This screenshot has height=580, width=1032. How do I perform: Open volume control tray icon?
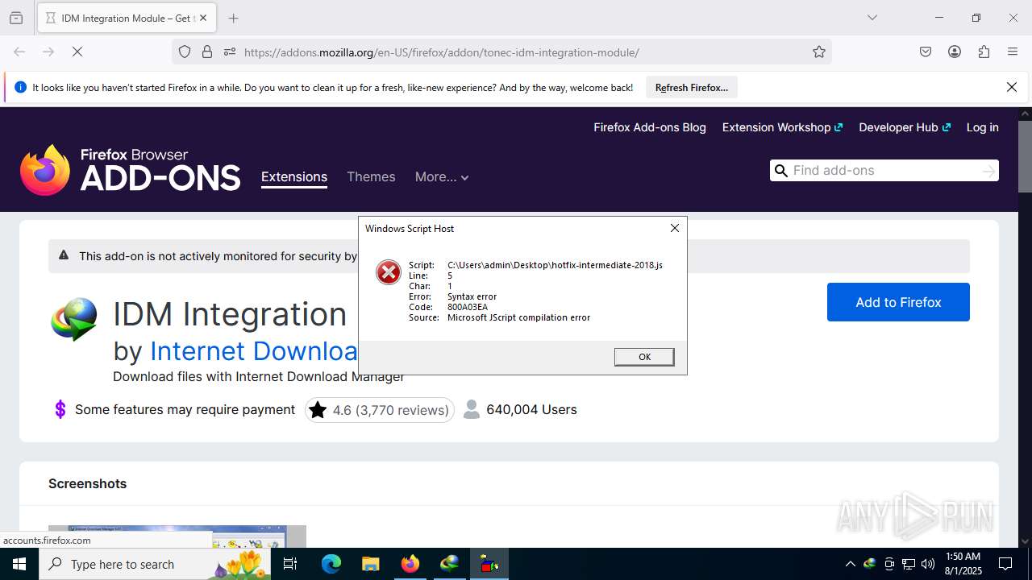[x=928, y=564]
